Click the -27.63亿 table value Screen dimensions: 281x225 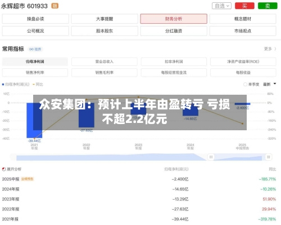(180, 209)
